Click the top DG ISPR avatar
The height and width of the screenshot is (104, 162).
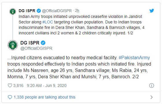click(x=13, y=12)
